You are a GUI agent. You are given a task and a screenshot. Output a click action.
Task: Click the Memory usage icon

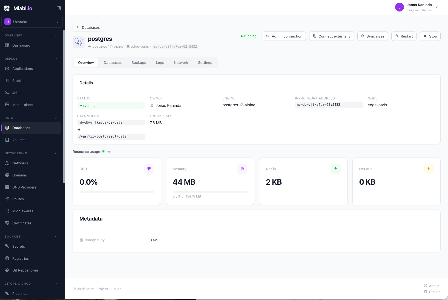[x=242, y=169]
